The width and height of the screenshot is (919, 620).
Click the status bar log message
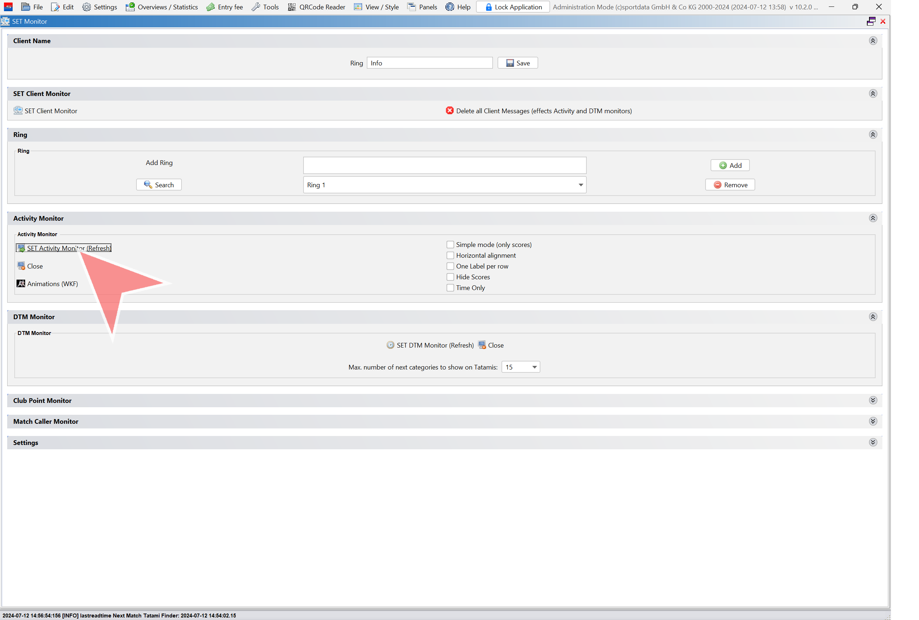pyautogui.click(x=119, y=615)
